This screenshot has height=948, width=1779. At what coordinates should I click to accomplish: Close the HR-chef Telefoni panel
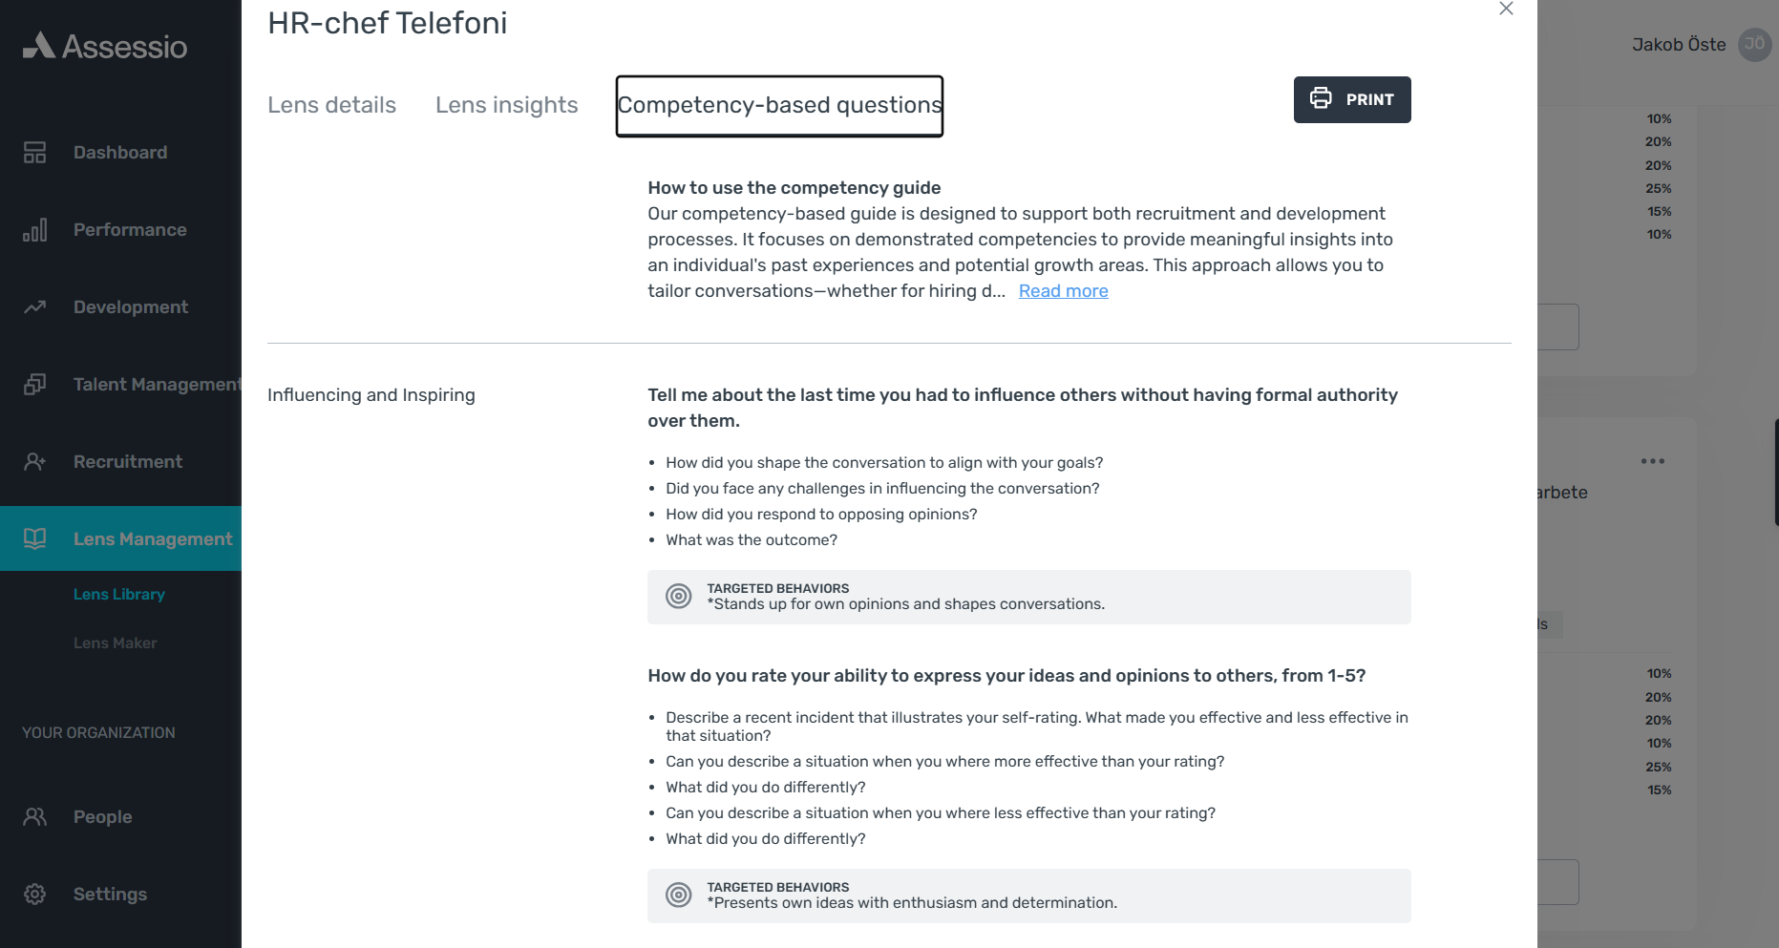click(x=1506, y=9)
